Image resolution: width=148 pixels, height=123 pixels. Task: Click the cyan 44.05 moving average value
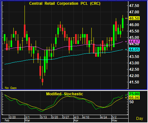pyautogui.click(x=134, y=50)
